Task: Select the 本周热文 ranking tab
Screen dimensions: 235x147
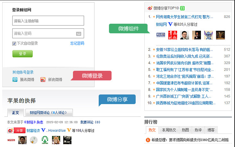Action: 169,130
